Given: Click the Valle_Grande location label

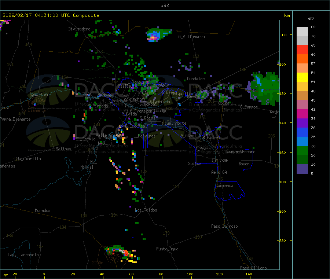Looking at the screenshot, I should (x=109, y=135).
